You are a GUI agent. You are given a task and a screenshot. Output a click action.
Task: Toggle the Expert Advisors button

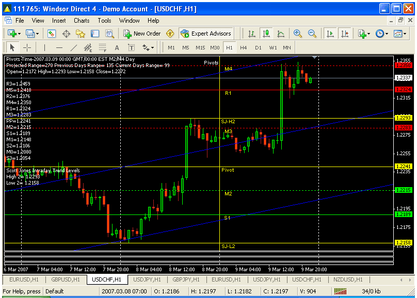click(206, 34)
